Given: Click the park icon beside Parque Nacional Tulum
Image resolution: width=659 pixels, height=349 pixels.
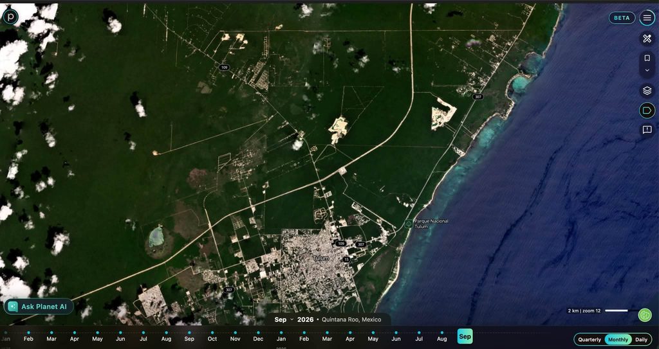Looking at the screenshot, I should (408, 224).
